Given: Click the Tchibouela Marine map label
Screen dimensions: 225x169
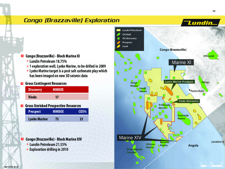Looking at the screenshot, I should click(x=164, y=106).
